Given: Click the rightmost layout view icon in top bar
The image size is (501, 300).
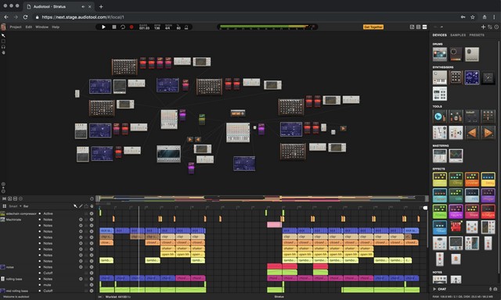Looking at the screenshot, I should point(424,27).
